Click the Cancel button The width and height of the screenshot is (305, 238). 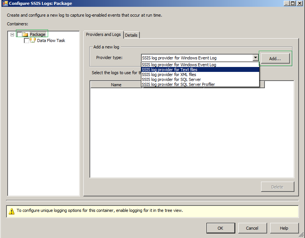point(252,228)
